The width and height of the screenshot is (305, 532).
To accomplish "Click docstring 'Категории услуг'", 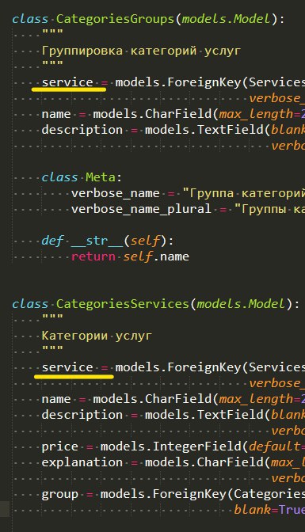I will 97,336.
